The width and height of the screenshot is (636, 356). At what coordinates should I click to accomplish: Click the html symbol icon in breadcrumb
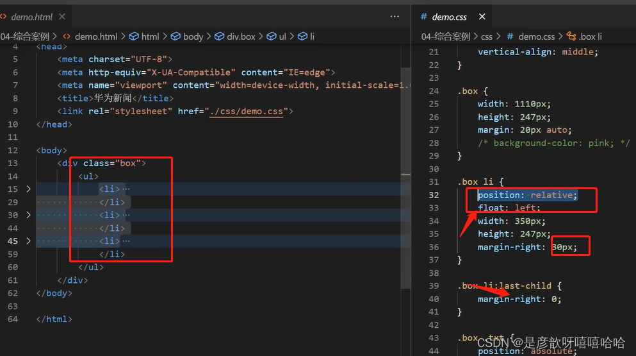pyautogui.click(x=134, y=37)
